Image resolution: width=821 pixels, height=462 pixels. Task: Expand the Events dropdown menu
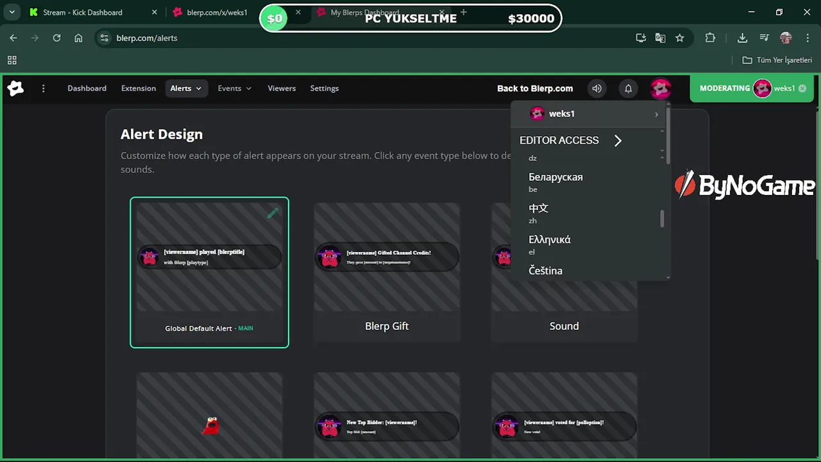coord(235,89)
